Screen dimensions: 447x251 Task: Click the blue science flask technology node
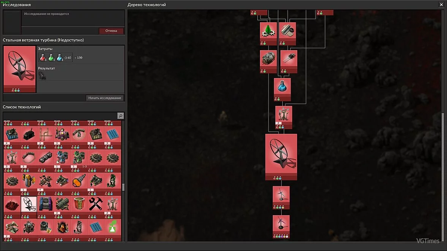[x=282, y=88]
